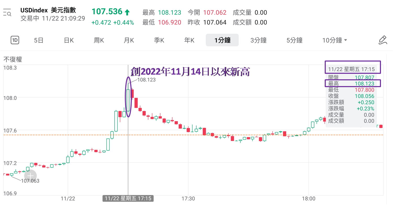Switch to the 5日 chart tab
The image size is (393, 205).
[x=39, y=40]
